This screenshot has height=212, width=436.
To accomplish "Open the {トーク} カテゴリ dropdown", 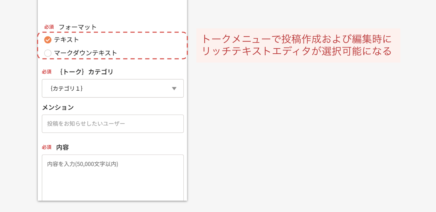I will point(113,88).
